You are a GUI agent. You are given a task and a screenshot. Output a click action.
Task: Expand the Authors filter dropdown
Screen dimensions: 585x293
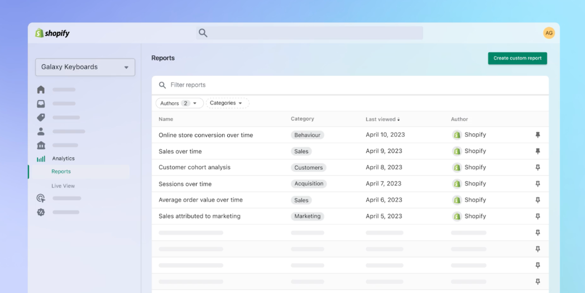(179, 103)
